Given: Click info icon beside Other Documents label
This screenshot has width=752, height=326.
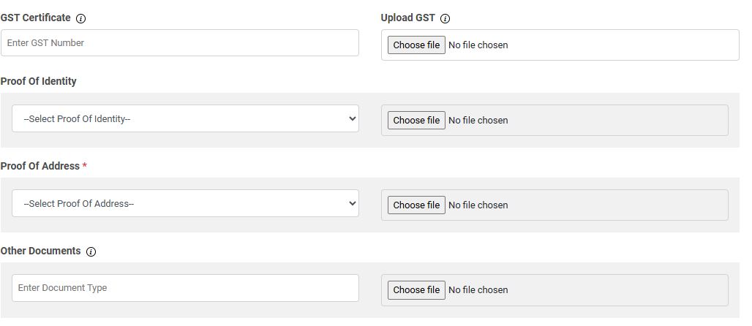Looking at the screenshot, I should tap(91, 251).
